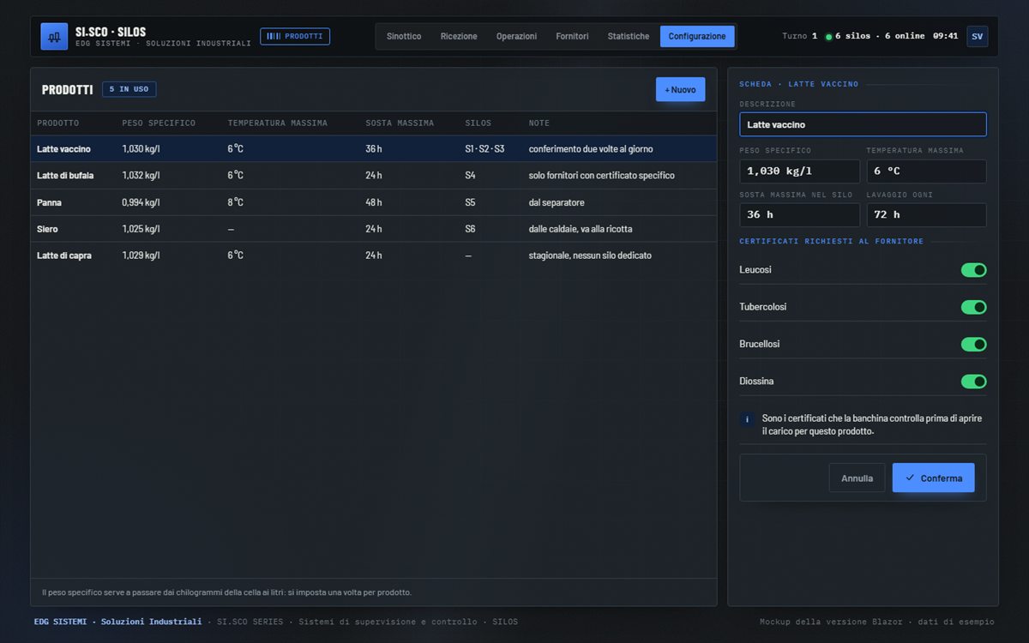The width and height of the screenshot is (1029, 643).
Task: Focus the Descrizione input field
Action: (x=863, y=124)
